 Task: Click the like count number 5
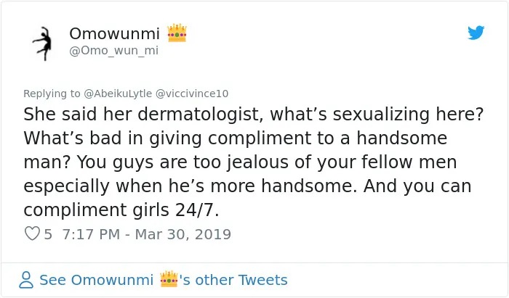pyautogui.click(x=48, y=234)
